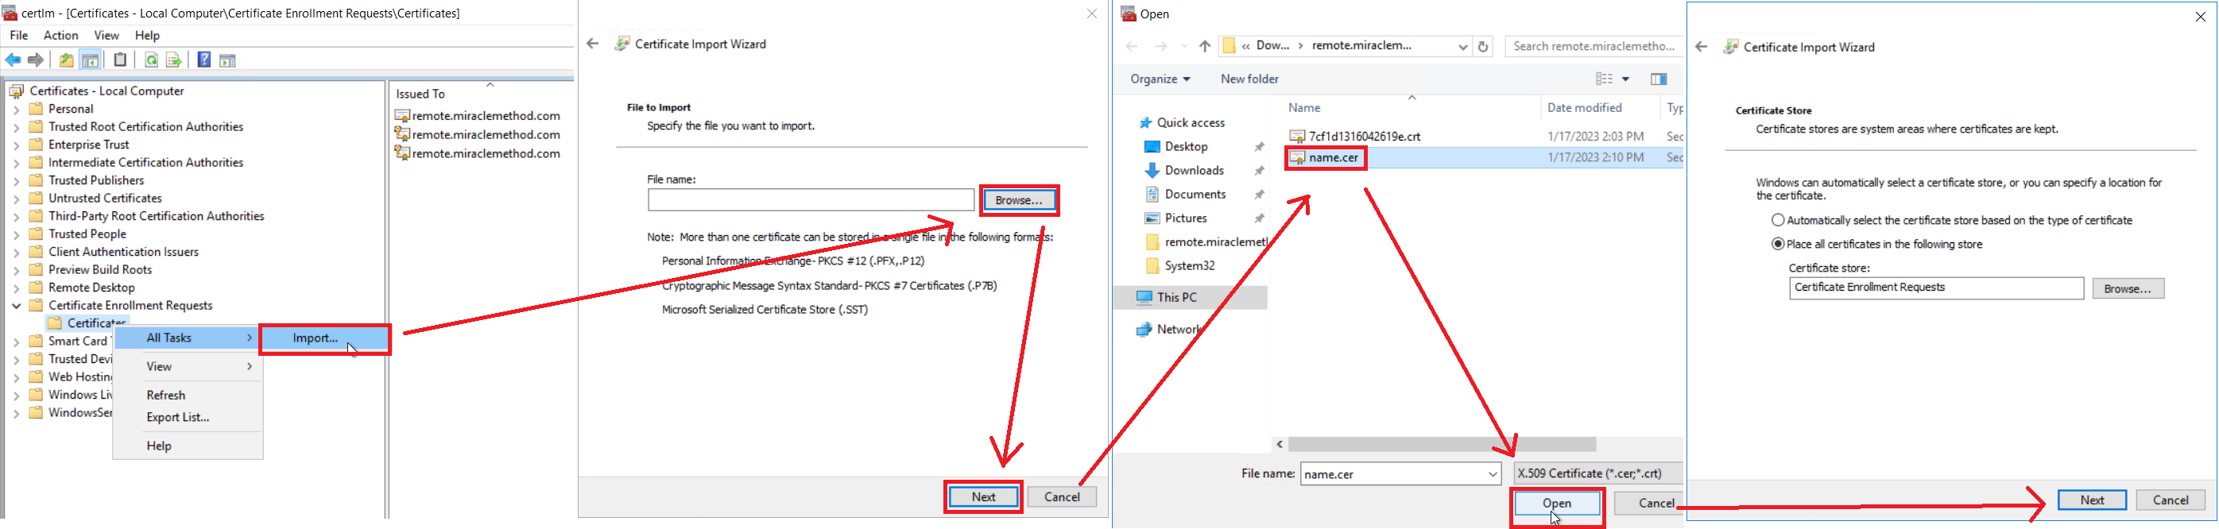The image size is (2219, 529).
Task: Open the Organize dropdown in Open dialog
Action: (x=1160, y=79)
